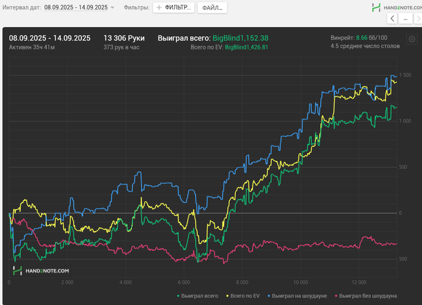Toggle the 'Выиграл всего' green legend series
Image resolution: width=422 pixels, height=305 pixels.
click(x=197, y=296)
